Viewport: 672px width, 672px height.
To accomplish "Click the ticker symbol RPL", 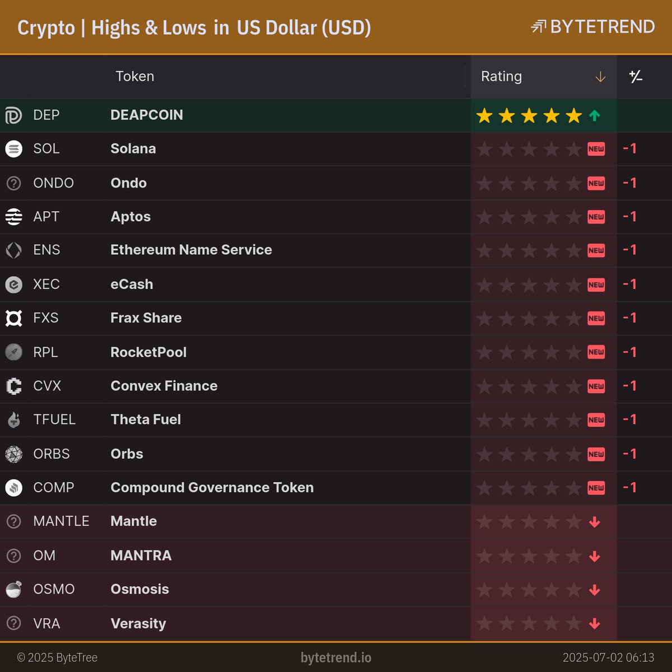I will coord(45,352).
